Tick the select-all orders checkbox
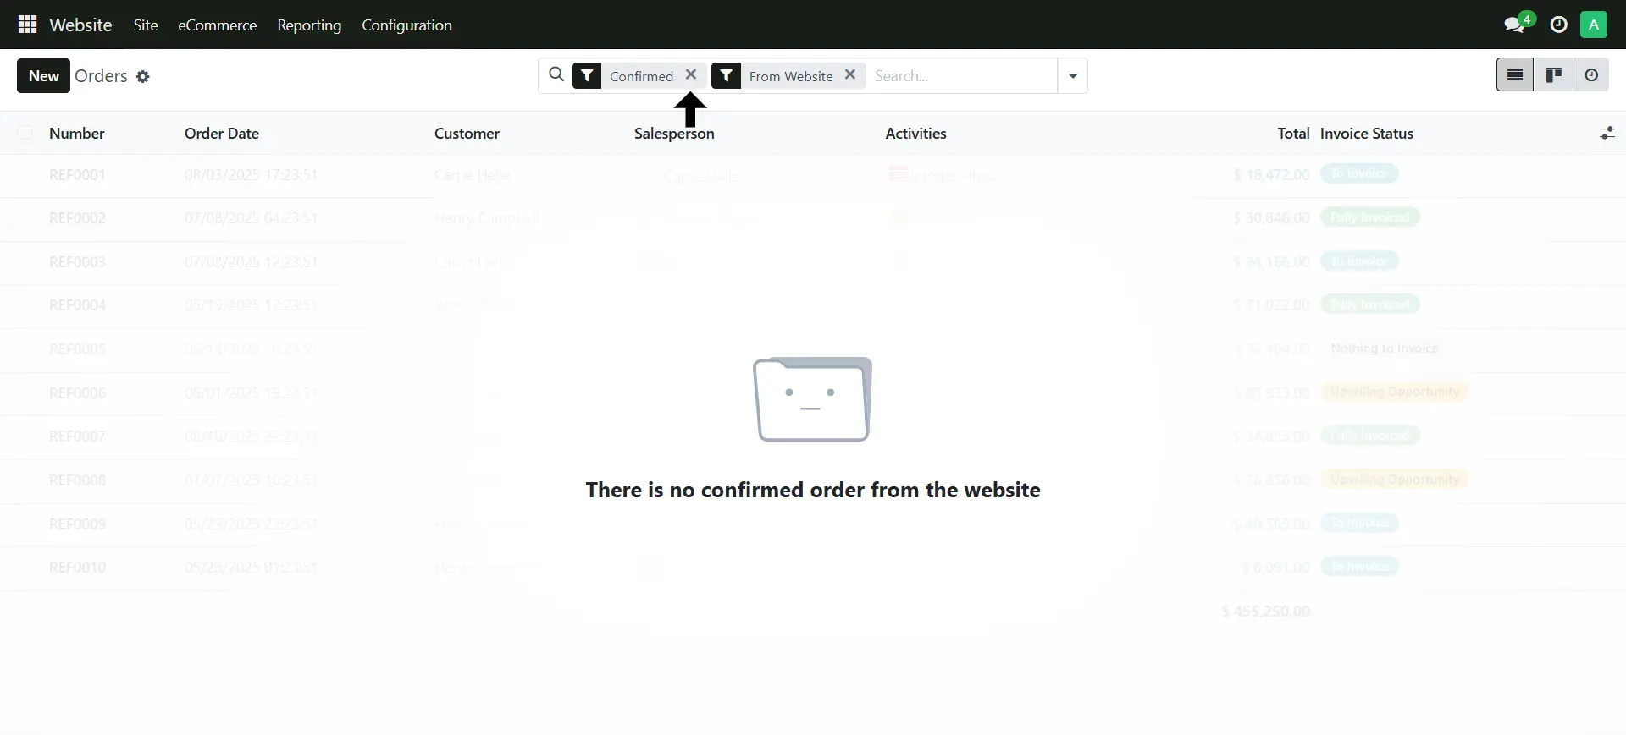This screenshot has height=735, width=1626. pyautogui.click(x=25, y=133)
